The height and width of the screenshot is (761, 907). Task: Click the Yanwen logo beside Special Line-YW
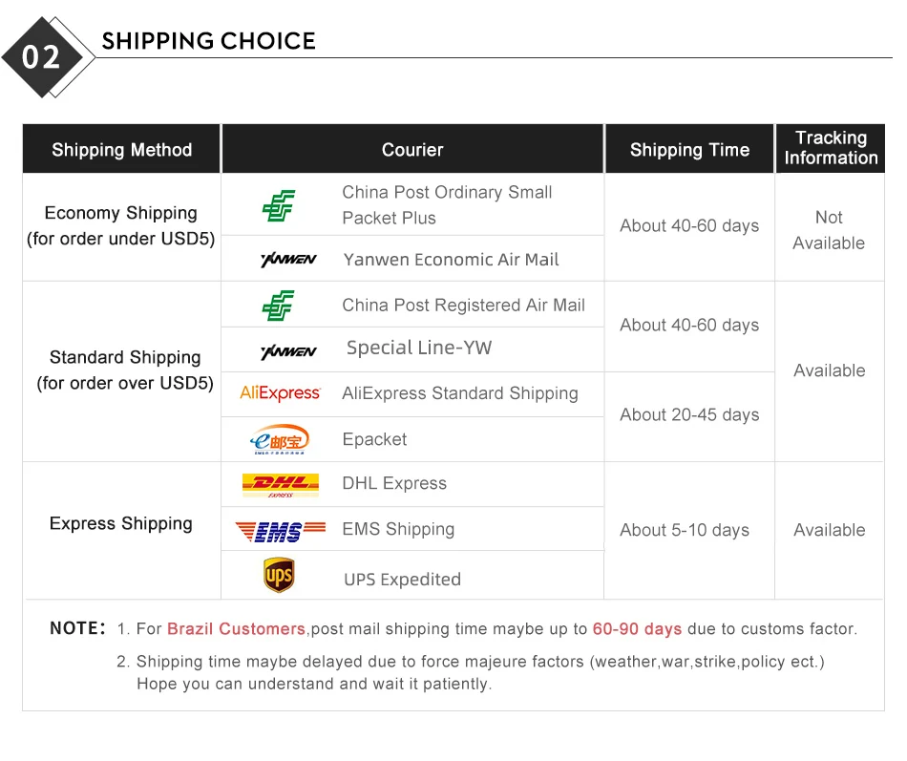[x=287, y=350]
